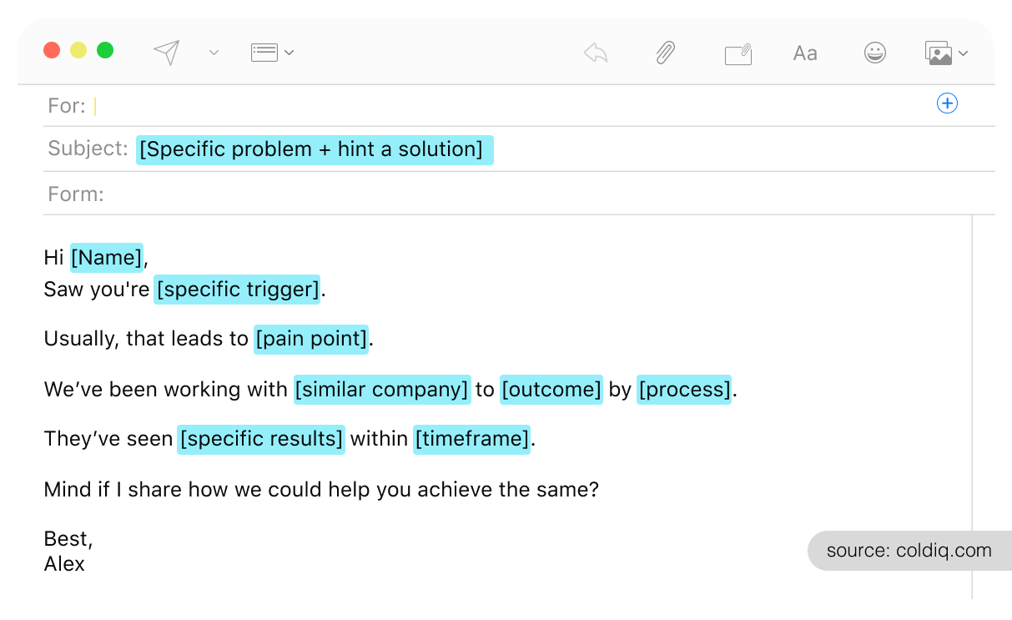Image resolution: width=1012 pixels, height=620 pixels.
Task: Click the photo browser icon
Action: (939, 53)
